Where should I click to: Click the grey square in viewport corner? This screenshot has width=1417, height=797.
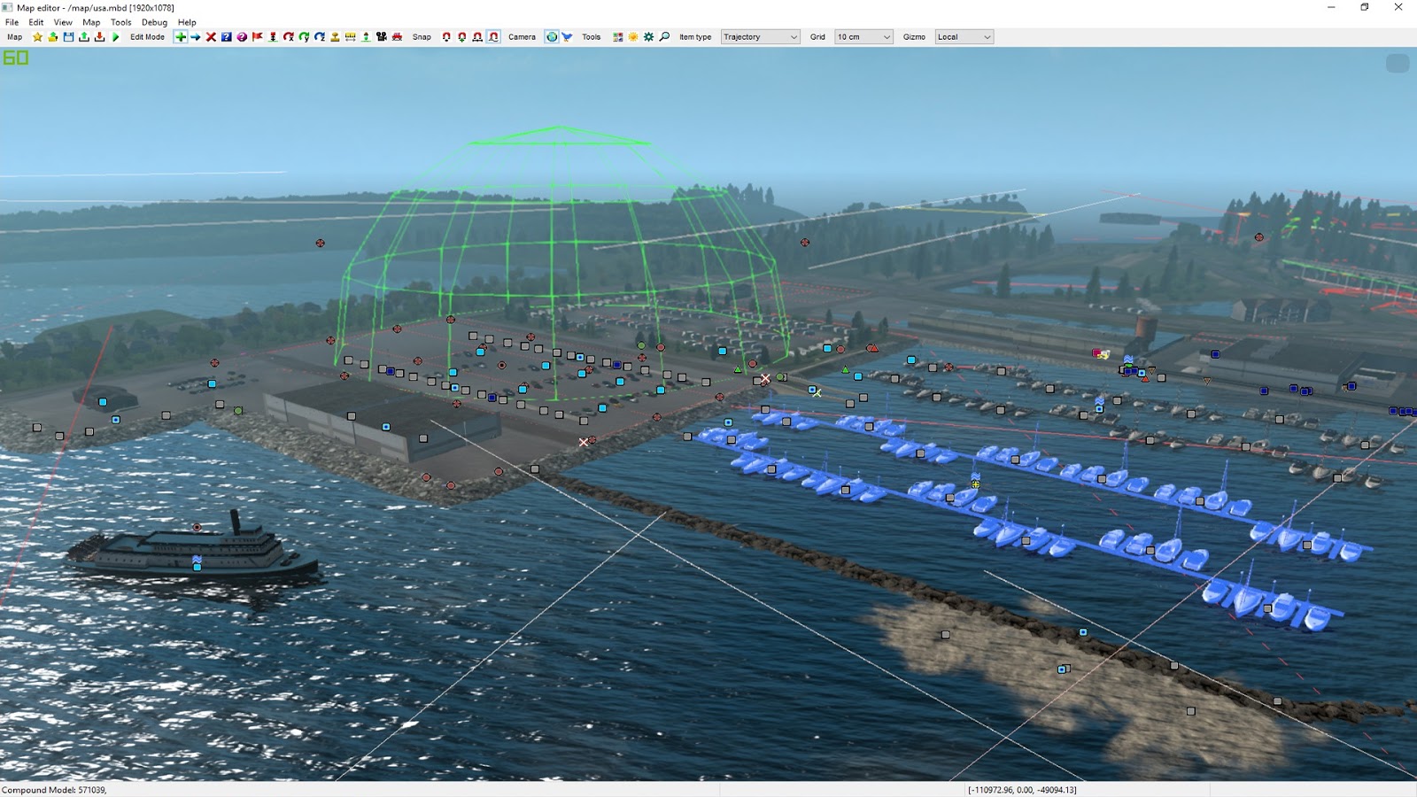coord(1398,64)
